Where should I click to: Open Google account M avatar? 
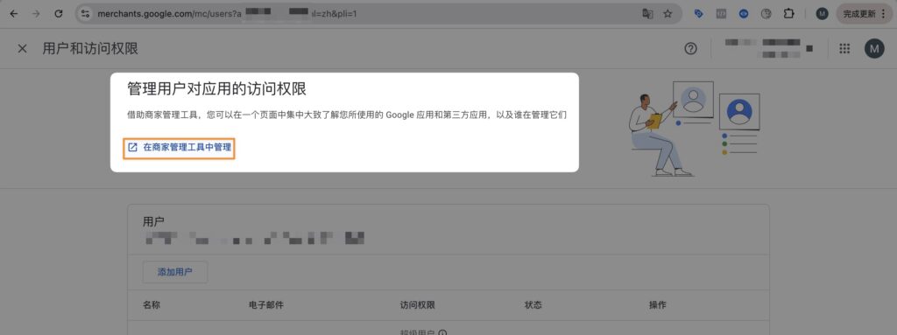[874, 49]
